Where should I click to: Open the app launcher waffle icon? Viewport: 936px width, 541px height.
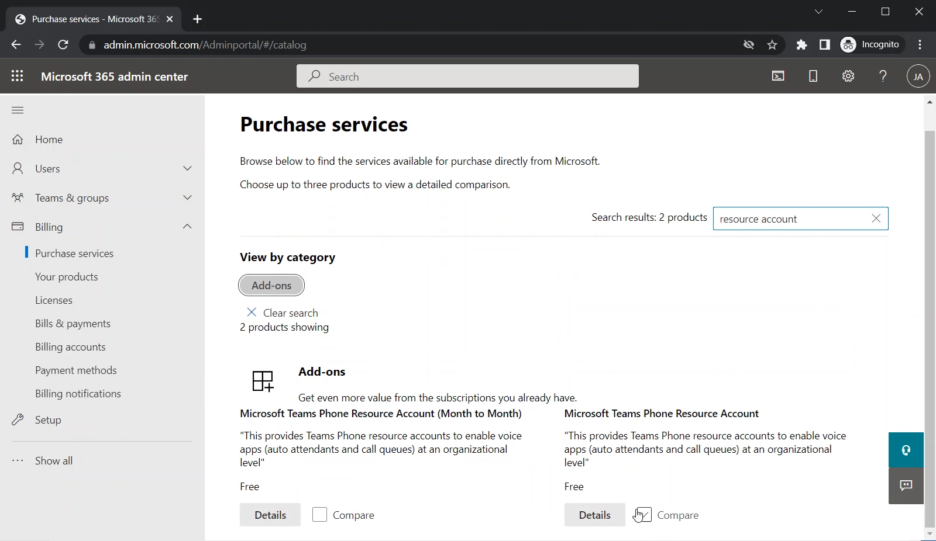pyautogui.click(x=18, y=76)
